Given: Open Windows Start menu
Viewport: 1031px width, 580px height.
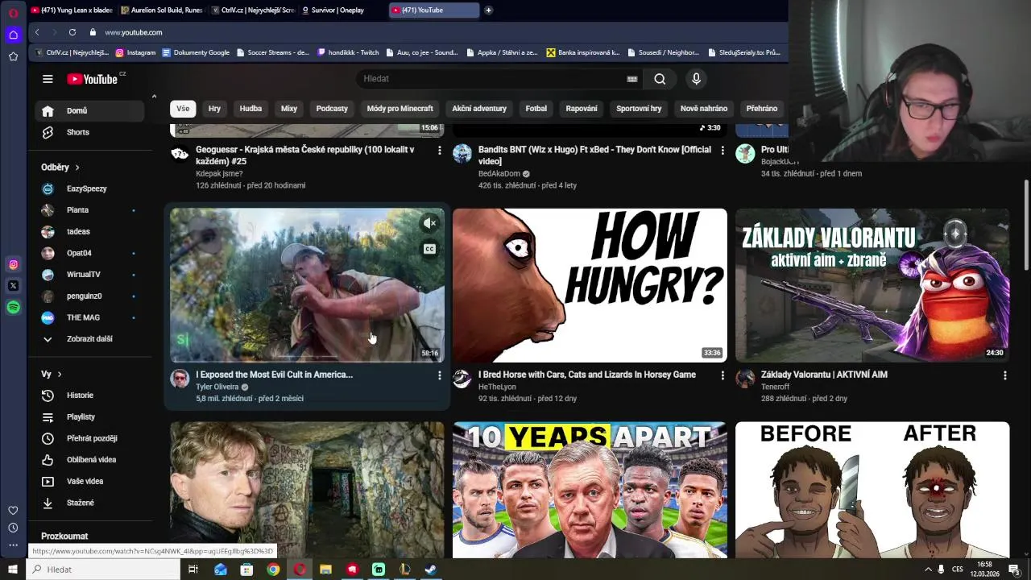Looking at the screenshot, I should 13,570.
